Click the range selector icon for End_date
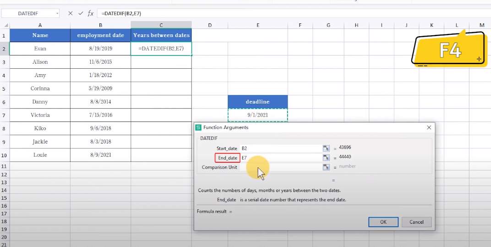Viewport: 491px width, 247px height. click(x=326, y=158)
